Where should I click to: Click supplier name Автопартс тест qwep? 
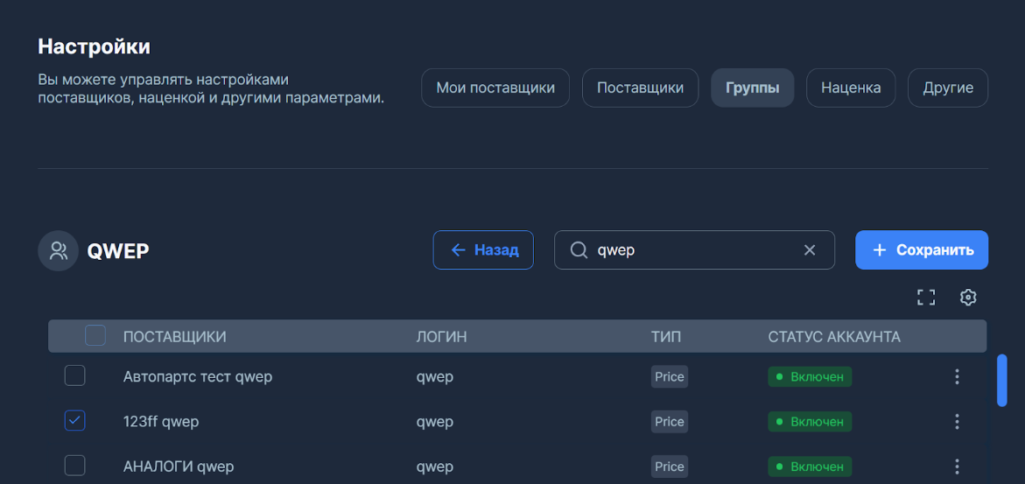click(198, 376)
